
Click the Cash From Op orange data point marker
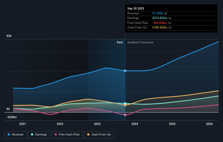(x=125, y=105)
